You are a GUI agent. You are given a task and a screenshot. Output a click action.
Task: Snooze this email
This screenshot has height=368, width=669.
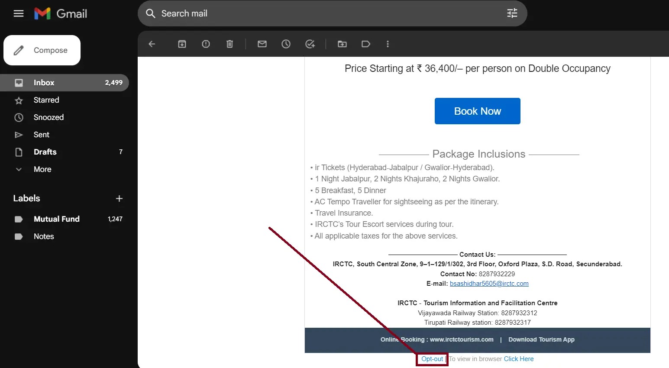(x=286, y=44)
